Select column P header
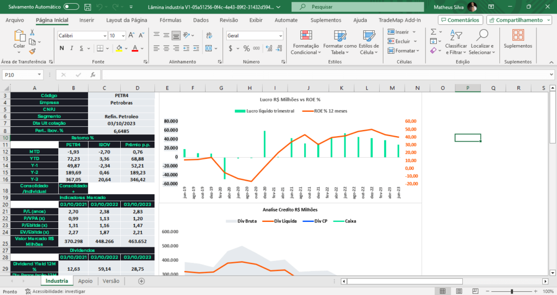This screenshot has height=295, width=557. pos(468,88)
